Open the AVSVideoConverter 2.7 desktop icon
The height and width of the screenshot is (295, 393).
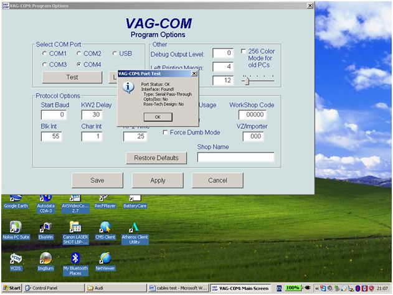75,205
